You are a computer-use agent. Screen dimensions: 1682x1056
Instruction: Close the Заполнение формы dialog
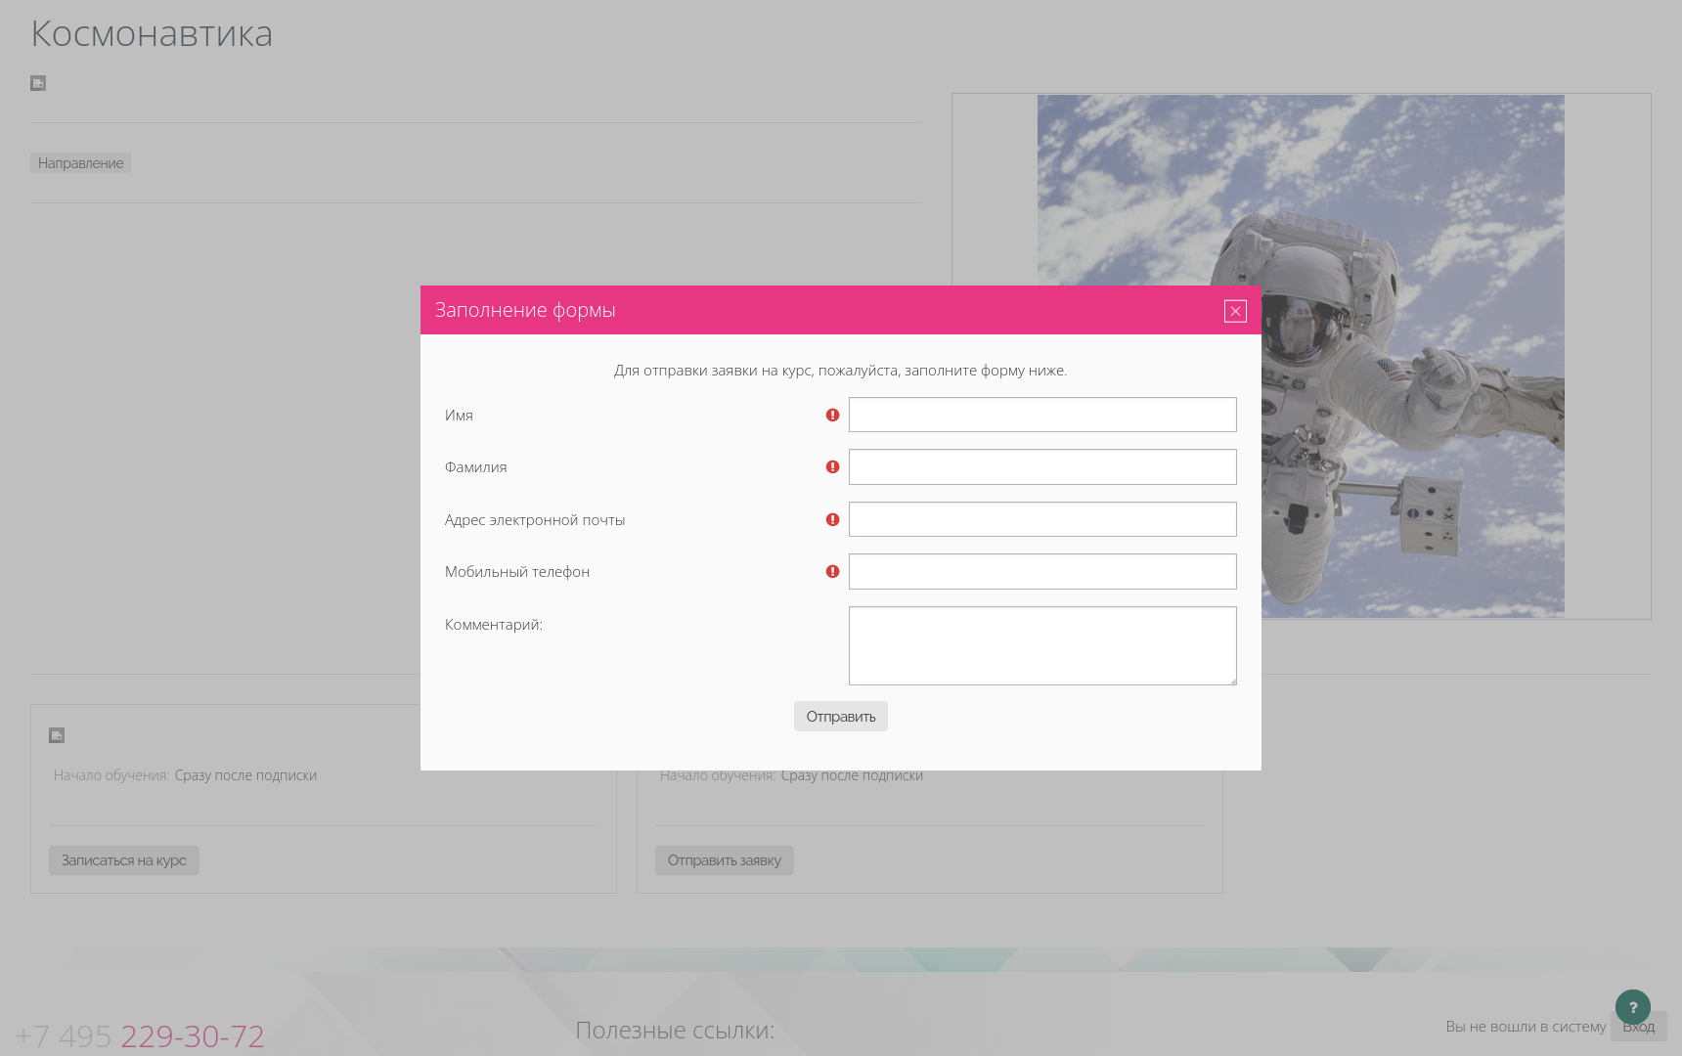pos(1235,311)
